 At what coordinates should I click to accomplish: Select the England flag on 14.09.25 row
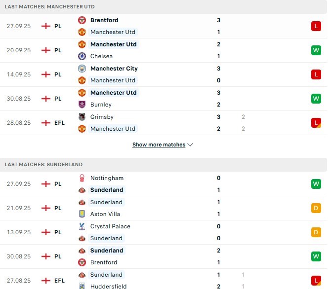point(46,74)
